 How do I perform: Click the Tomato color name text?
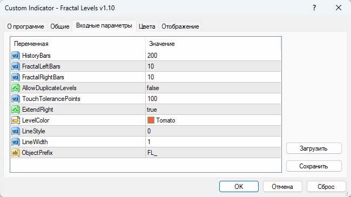[x=166, y=120]
